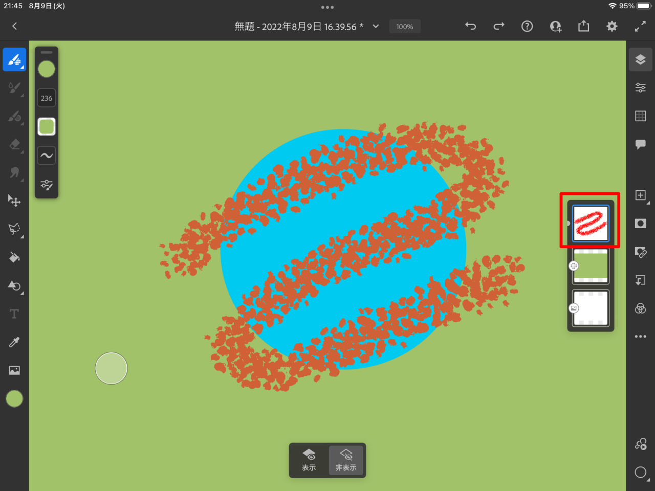Open the Layer properties panel
Image resolution: width=655 pixels, height=491 pixels.
(x=640, y=87)
